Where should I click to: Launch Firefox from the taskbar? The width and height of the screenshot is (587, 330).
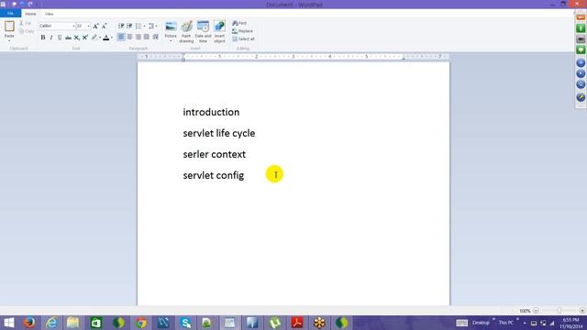[x=29, y=323]
